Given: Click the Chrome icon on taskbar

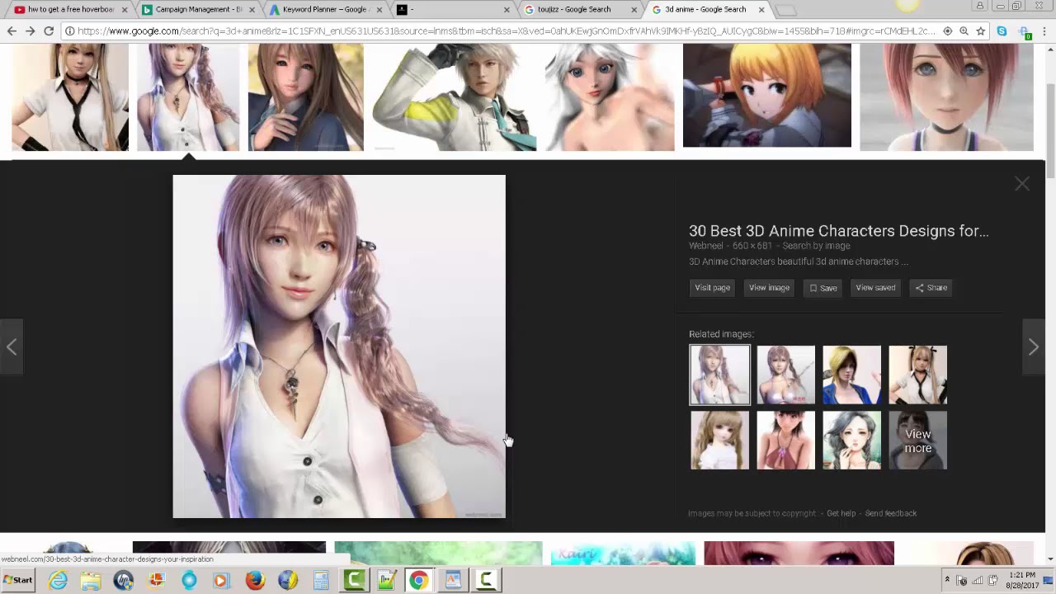Looking at the screenshot, I should click(419, 580).
